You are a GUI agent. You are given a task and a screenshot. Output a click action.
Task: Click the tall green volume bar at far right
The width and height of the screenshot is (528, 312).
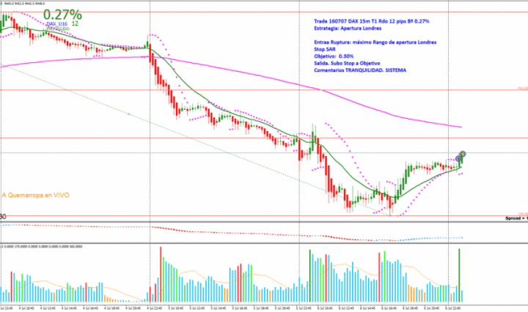tap(460, 275)
